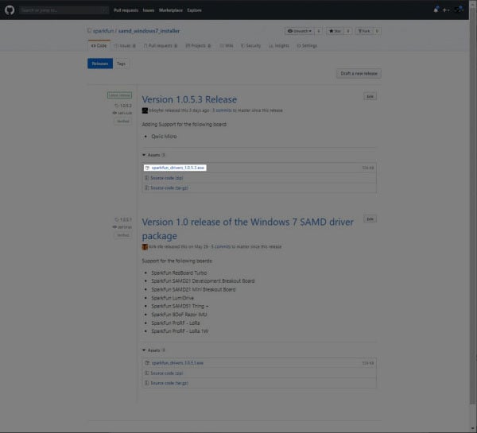This screenshot has height=433, width=477.
Task: Click the zip icon beside first Source code (zip)
Action: tap(147, 178)
